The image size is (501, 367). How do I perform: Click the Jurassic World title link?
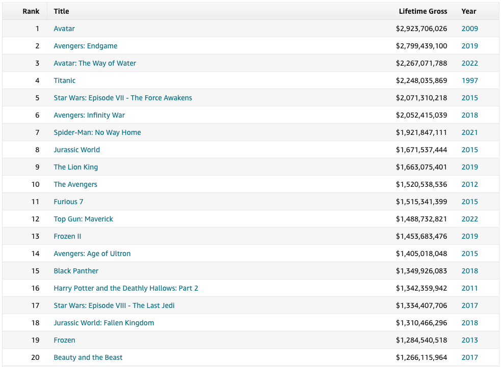[x=76, y=150]
